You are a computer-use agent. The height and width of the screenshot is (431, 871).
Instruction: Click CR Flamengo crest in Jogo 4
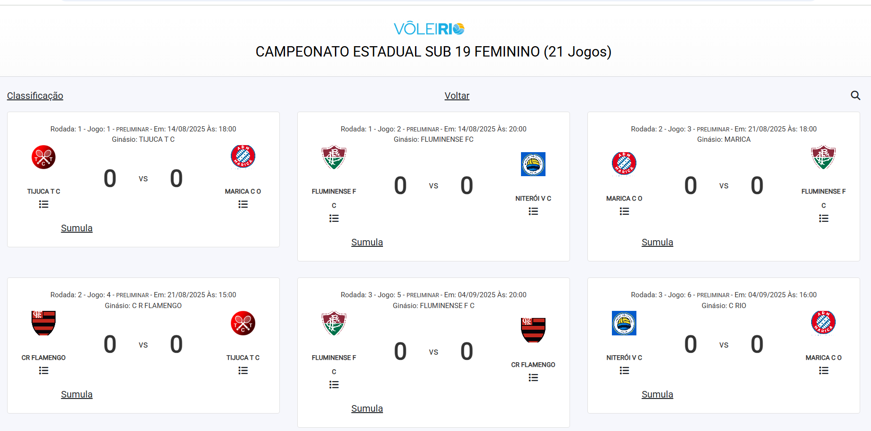click(x=44, y=323)
